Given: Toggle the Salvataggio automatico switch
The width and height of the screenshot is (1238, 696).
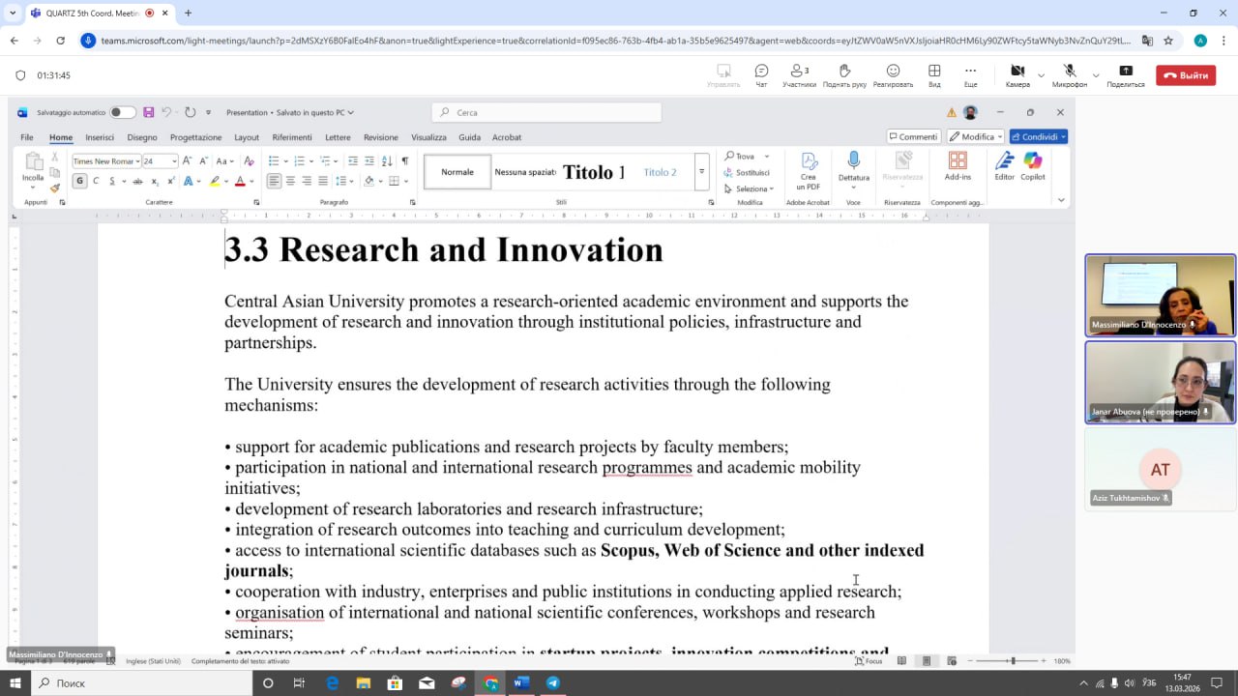Looking at the screenshot, I should tap(123, 112).
